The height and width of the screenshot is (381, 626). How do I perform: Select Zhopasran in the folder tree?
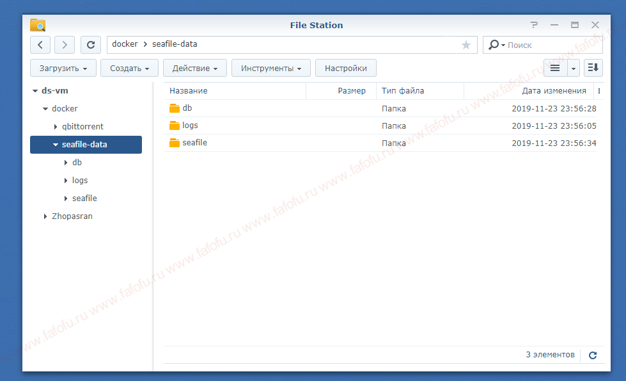tap(72, 216)
